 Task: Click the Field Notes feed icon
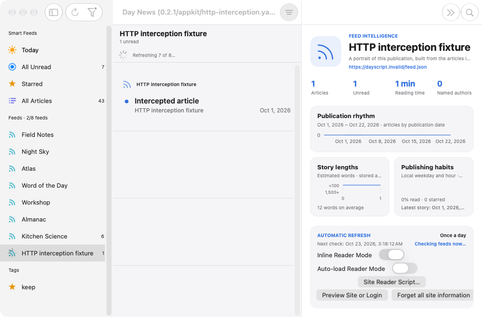pos(12,135)
